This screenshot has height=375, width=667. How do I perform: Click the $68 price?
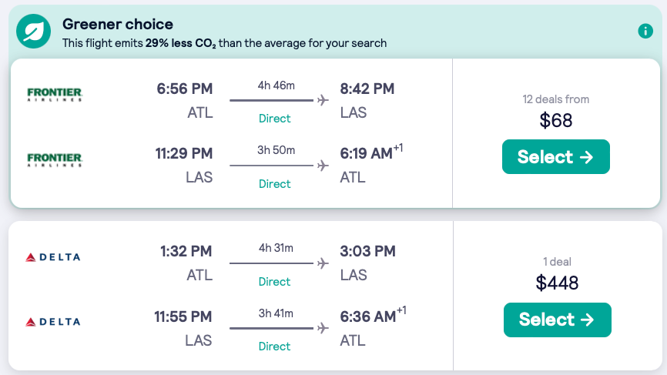[x=555, y=121]
